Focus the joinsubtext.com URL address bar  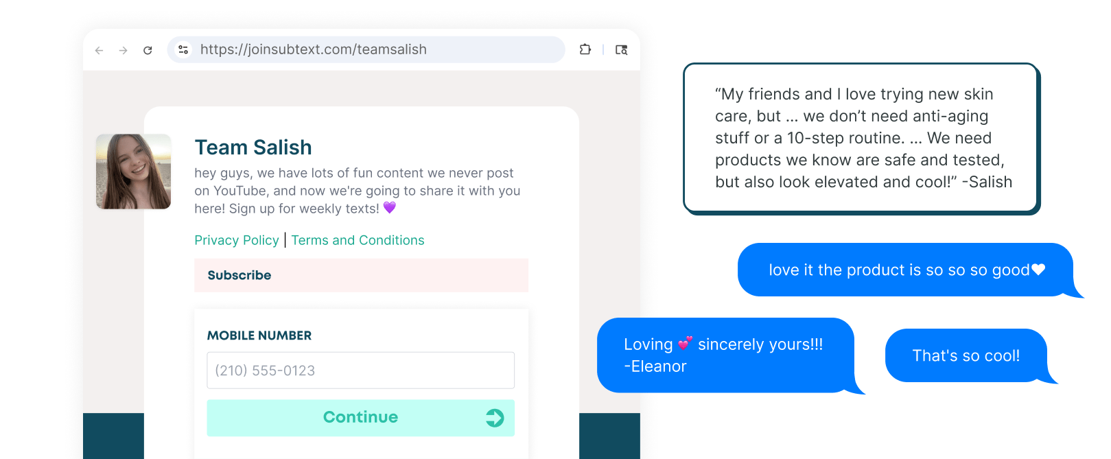pyautogui.click(x=371, y=49)
